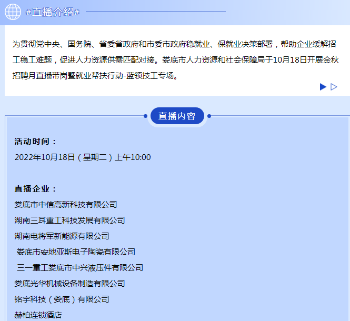The image size is (350, 321).
Task: Select the 直播内容 pill button
Action: click(x=177, y=116)
